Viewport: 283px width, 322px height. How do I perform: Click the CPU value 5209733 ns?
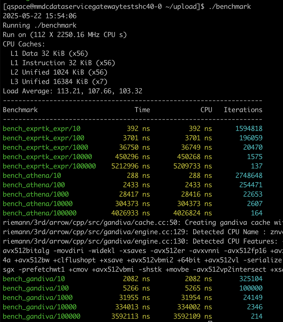192,166
